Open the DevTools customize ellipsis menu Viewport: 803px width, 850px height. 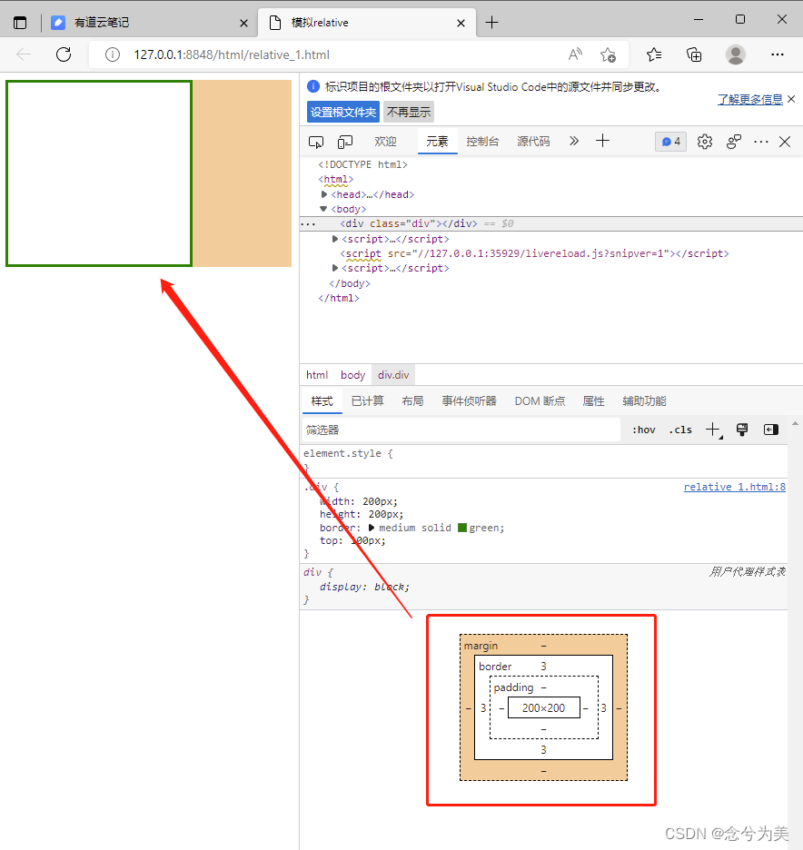click(x=761, y=142)
